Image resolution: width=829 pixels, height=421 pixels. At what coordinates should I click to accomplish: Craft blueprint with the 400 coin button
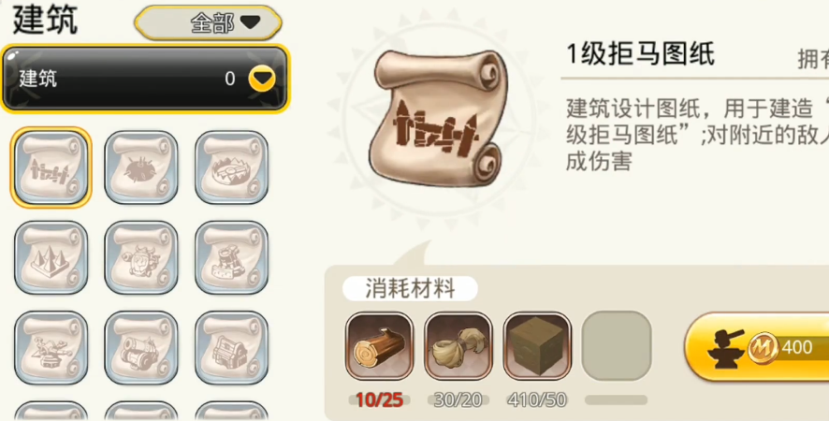pos(757,347)
